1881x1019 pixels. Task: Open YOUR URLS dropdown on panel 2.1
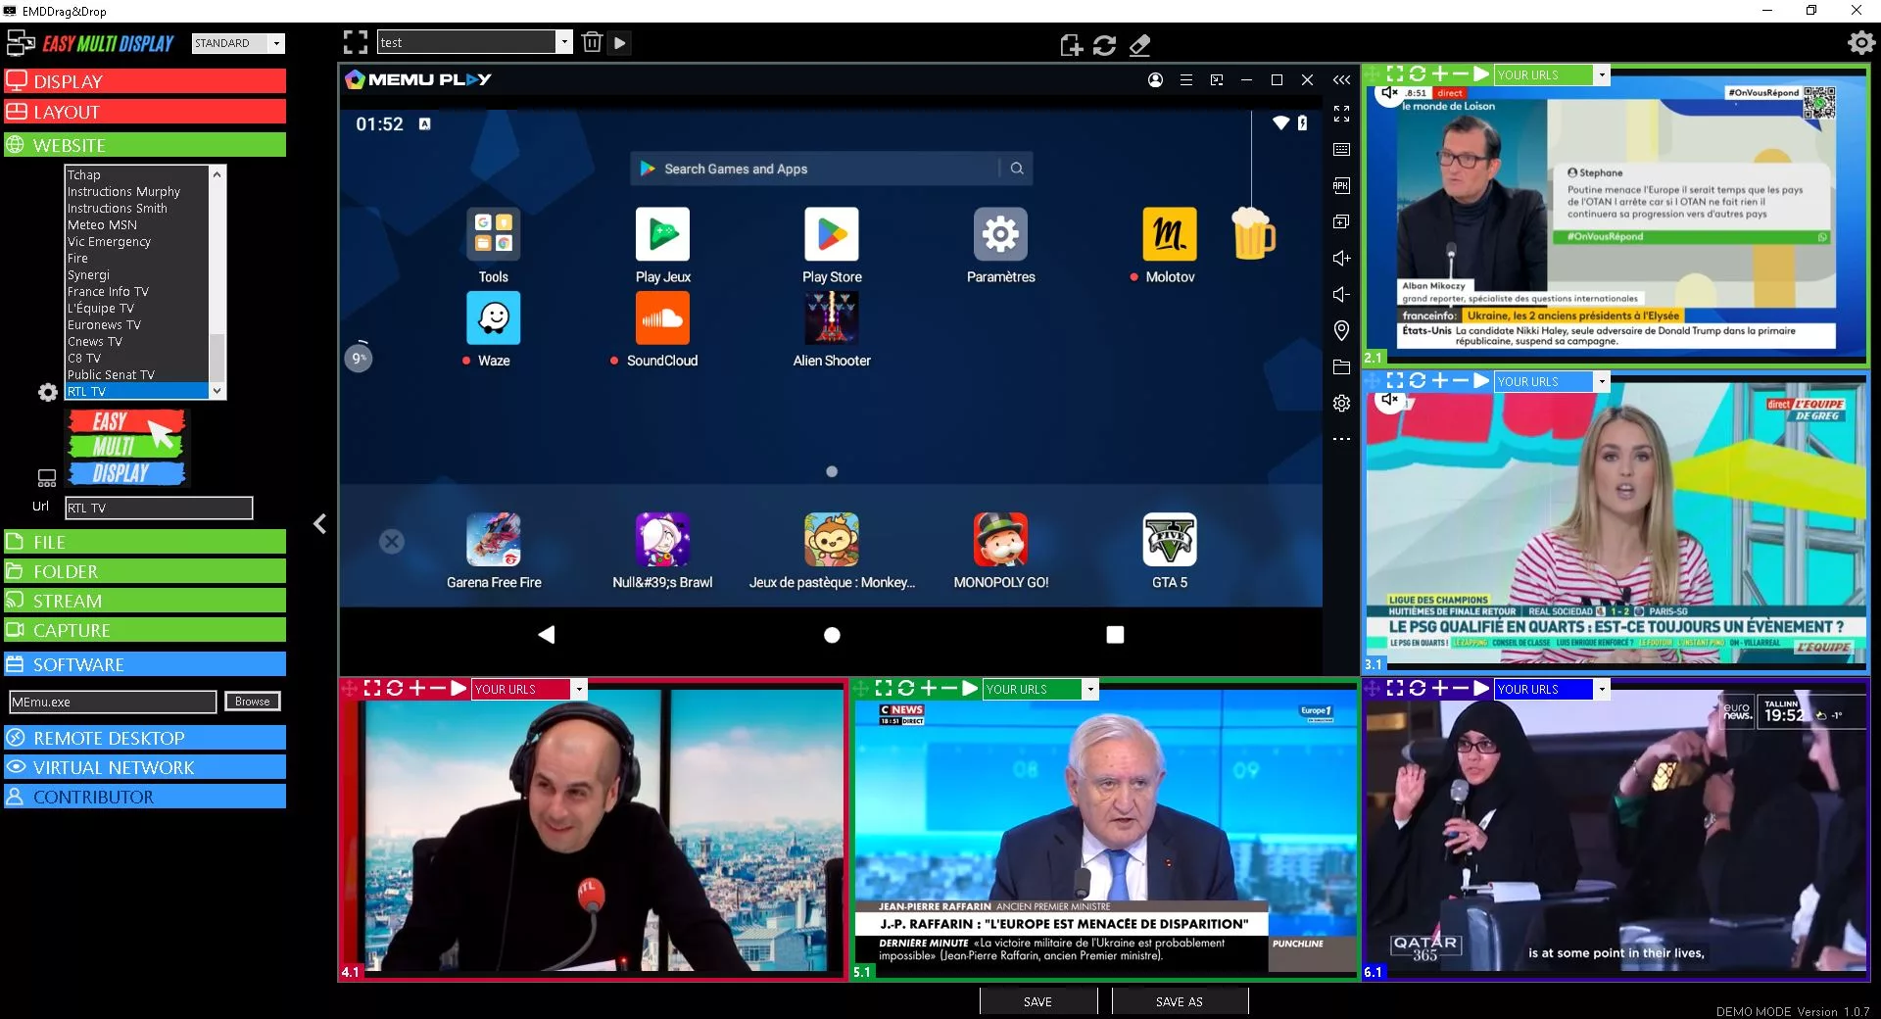(x=1602, y=75)
